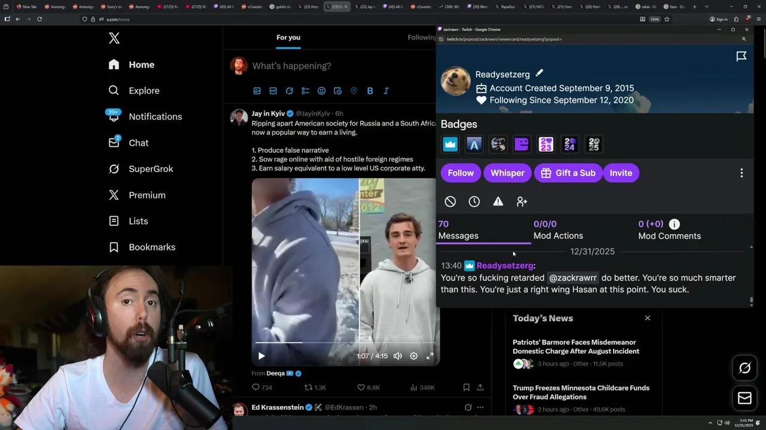The image size is (766, 430).
Task: Click the 2024 recap badge
Action: point(570,144)
